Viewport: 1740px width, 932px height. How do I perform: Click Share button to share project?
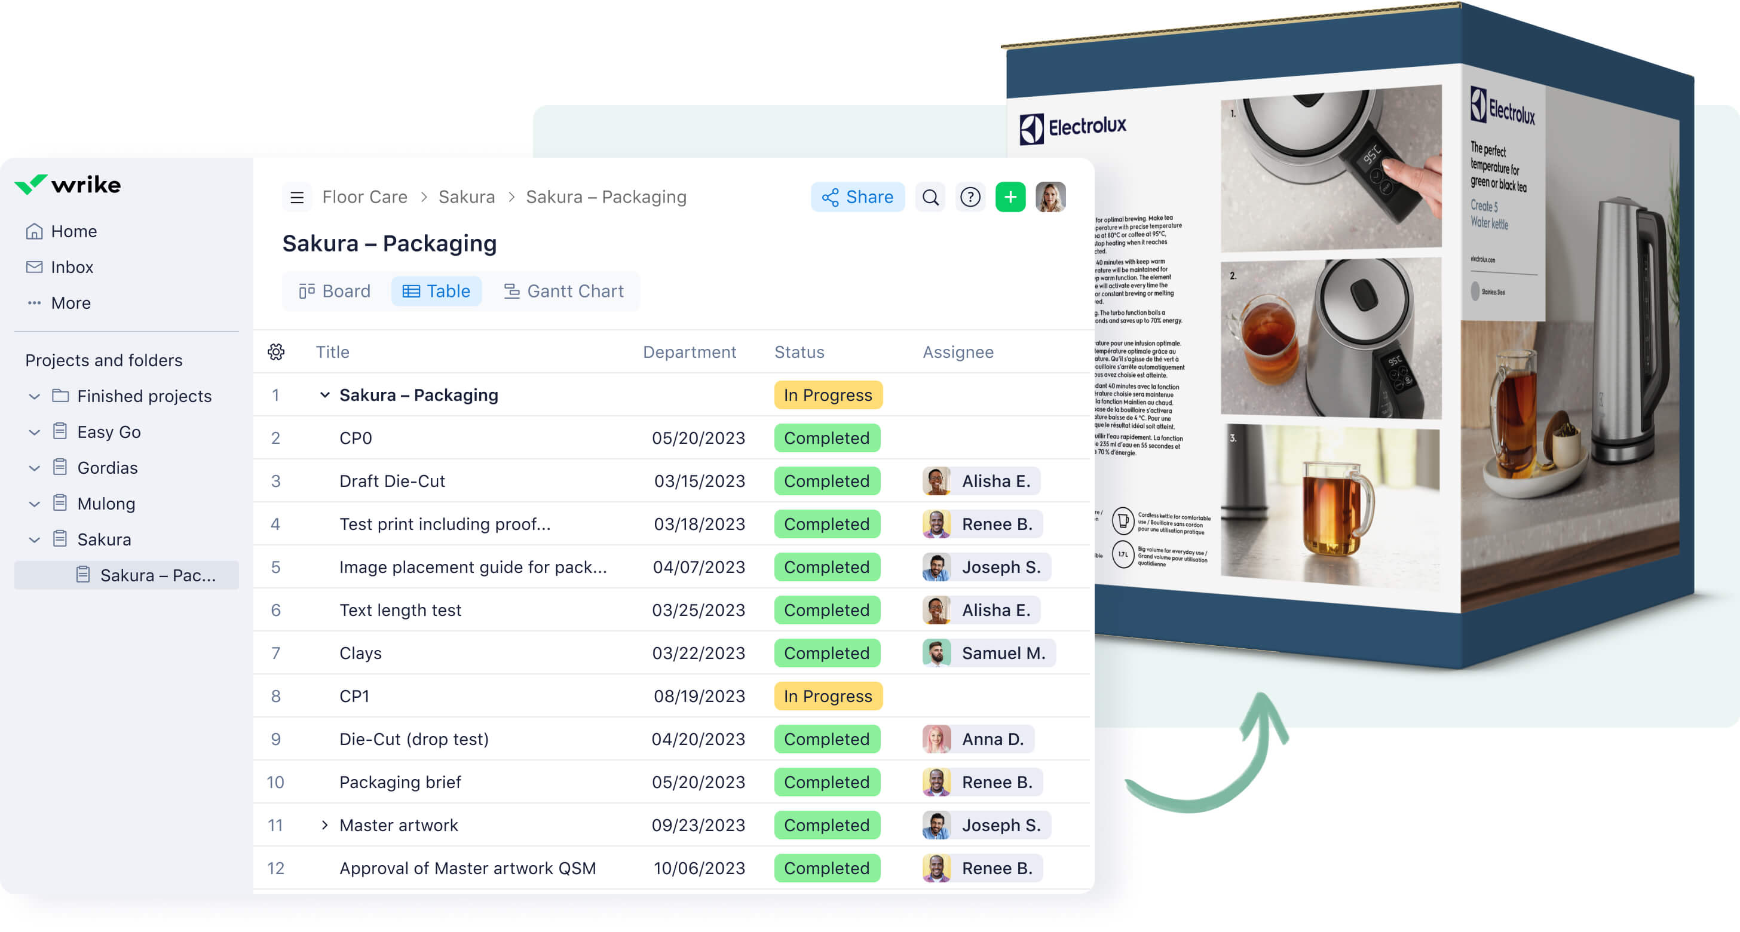pyautogui.click(x=856, y=195)
